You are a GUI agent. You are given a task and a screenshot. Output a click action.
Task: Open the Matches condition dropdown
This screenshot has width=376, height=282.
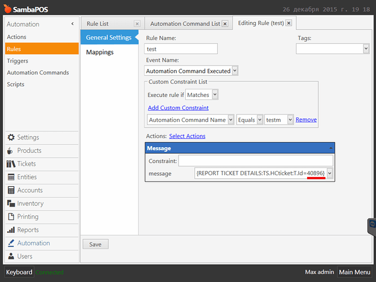215,94
